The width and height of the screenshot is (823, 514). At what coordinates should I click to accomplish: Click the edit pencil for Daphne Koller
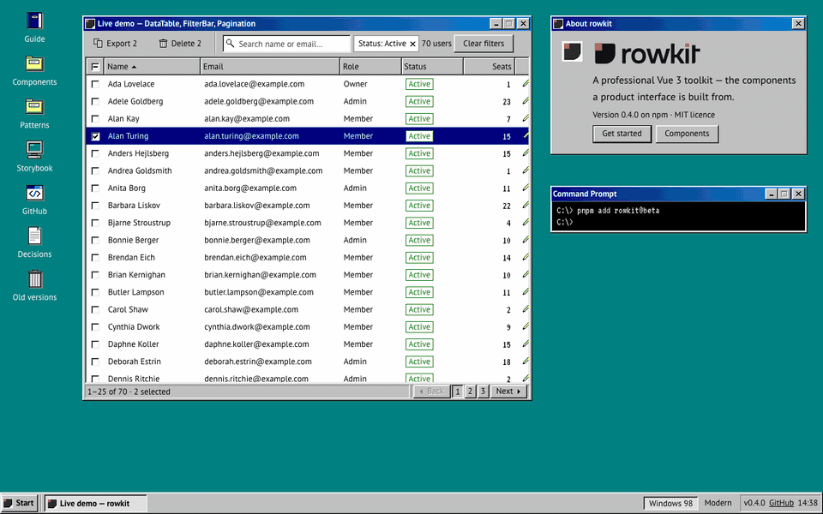526,343
